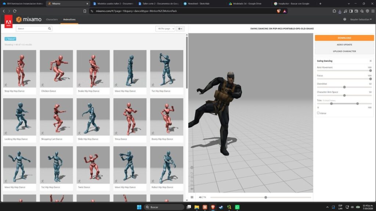Reload the Mixamo page
Viewport: 376px width, 211px height.
tap(15, 11)
